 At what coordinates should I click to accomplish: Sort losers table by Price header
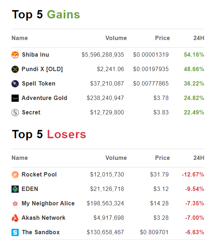coord(162,158)
